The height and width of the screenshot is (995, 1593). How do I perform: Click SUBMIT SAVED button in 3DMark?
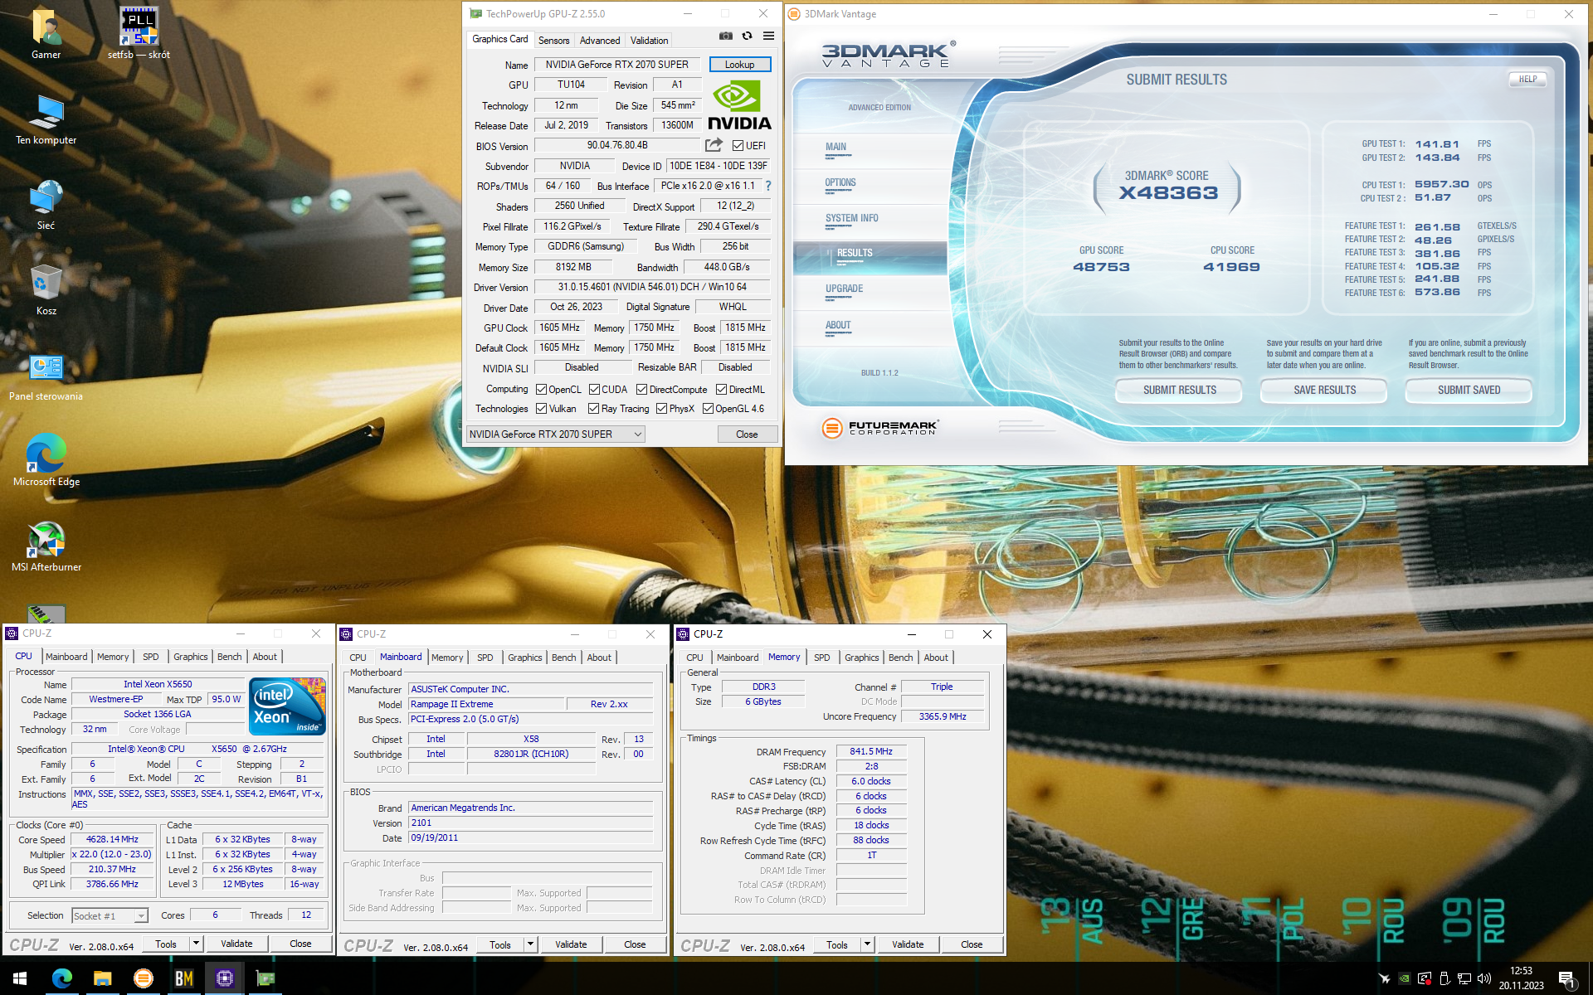point(1469,391)
